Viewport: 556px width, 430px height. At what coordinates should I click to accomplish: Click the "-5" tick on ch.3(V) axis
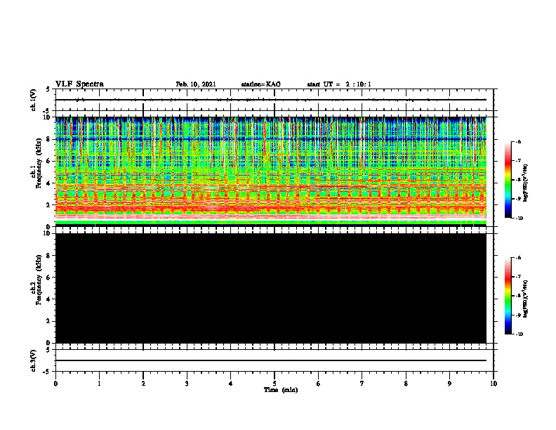pyautogui.click(x=48, y=372)
